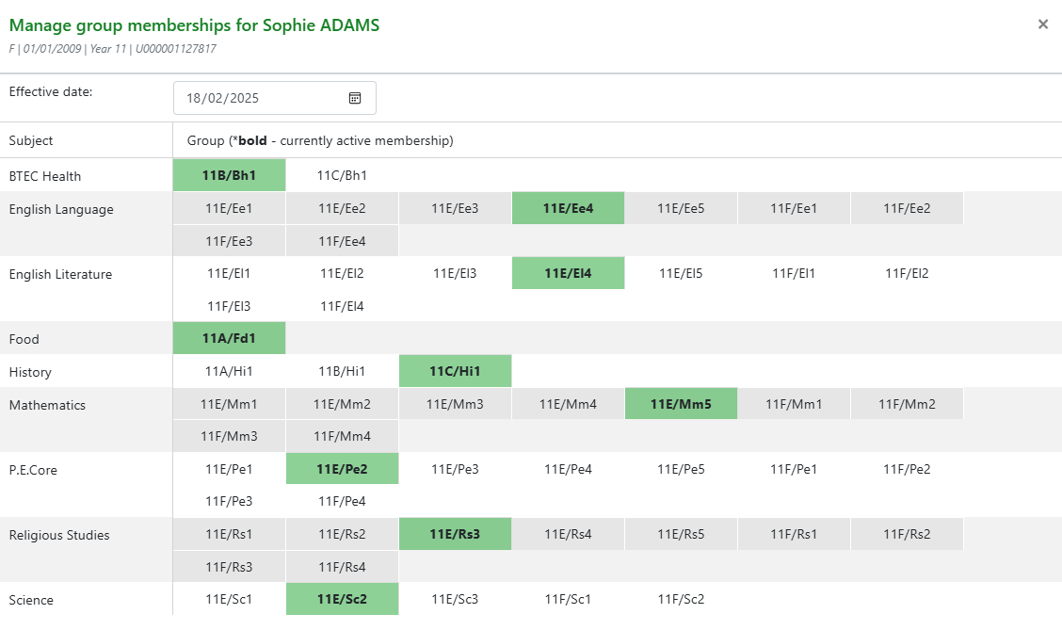Pick P.E.Core group 11F/Pe4
Image resolution: width=1062 pixels, height=630 pixels.
pos(342,501)
